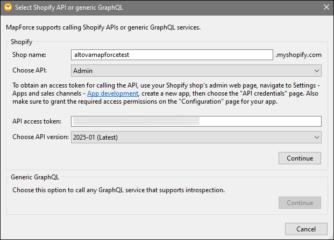334x240 pixels.
Task: Click the MapForce icon in title bar
Action: tap(8, 7)
